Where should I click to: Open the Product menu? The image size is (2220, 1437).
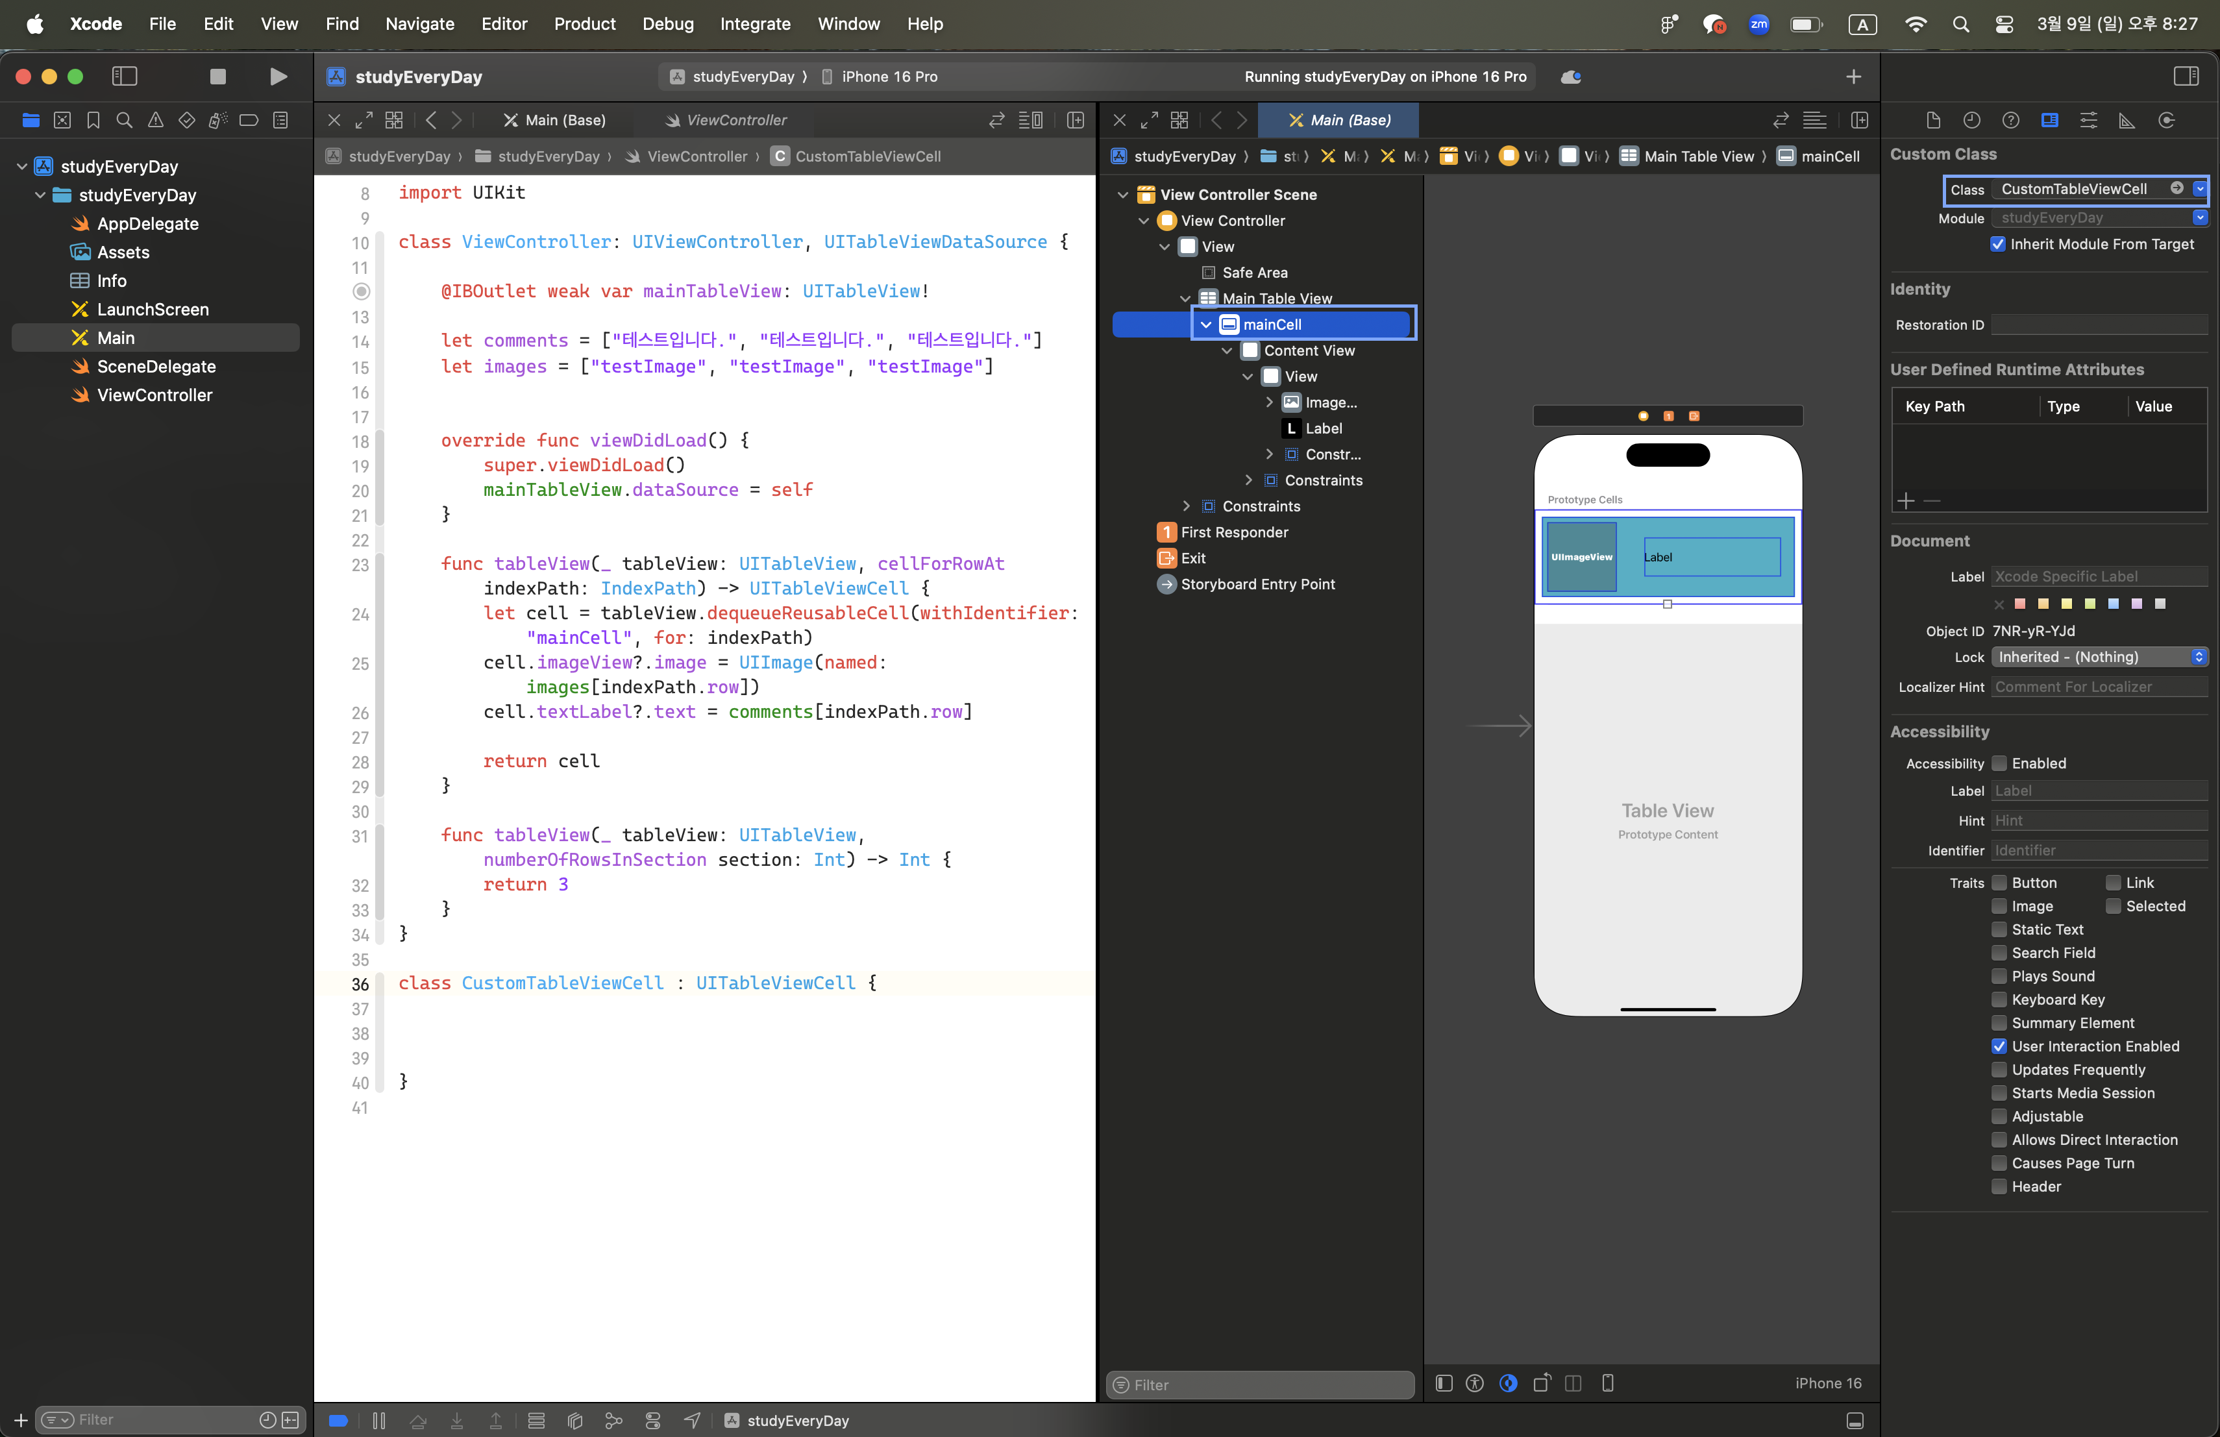click(x=584, y=23)
